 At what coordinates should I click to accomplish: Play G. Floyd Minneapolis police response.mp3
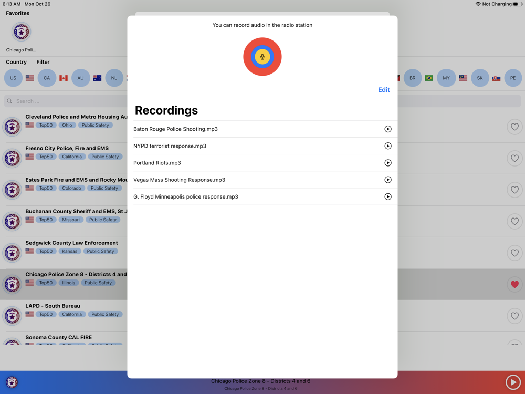[x=388, y=196]
